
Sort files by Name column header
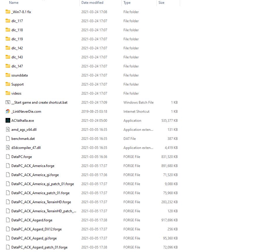14,3
